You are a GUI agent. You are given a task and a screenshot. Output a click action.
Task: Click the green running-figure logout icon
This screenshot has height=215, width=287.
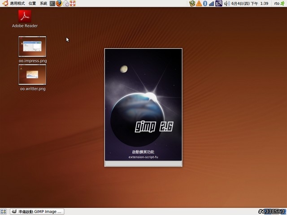pos(283,3)
